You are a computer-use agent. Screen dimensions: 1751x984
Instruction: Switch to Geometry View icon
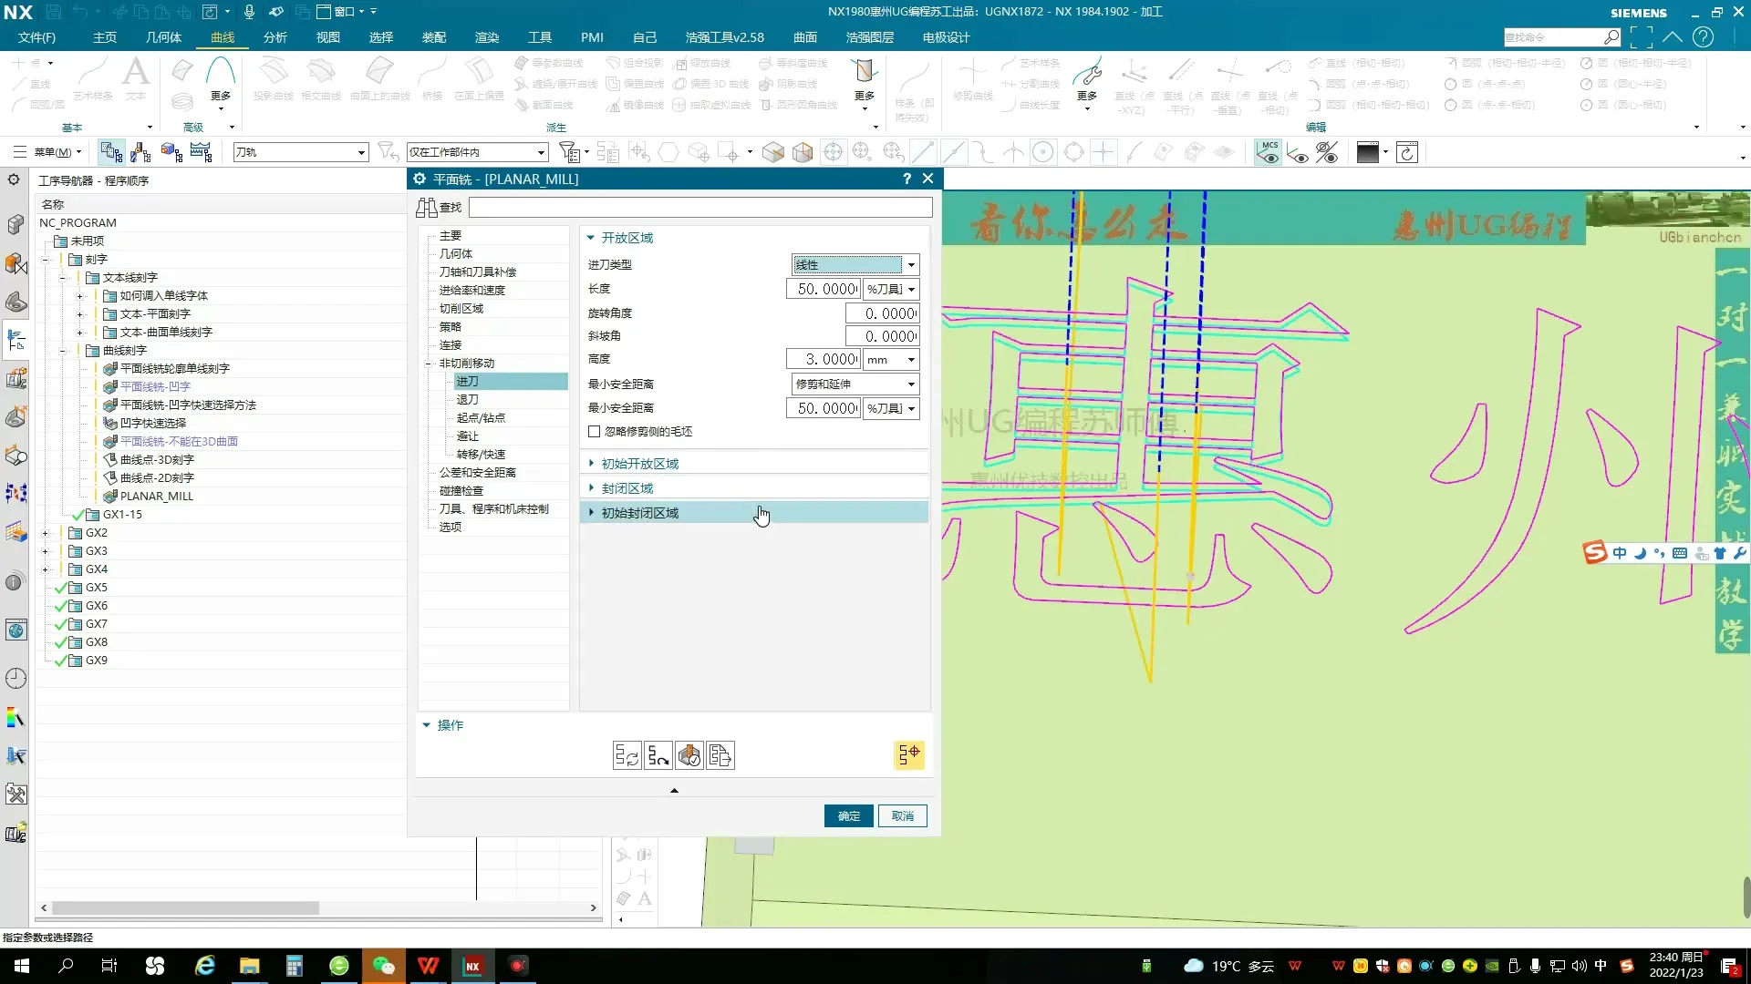171,152
